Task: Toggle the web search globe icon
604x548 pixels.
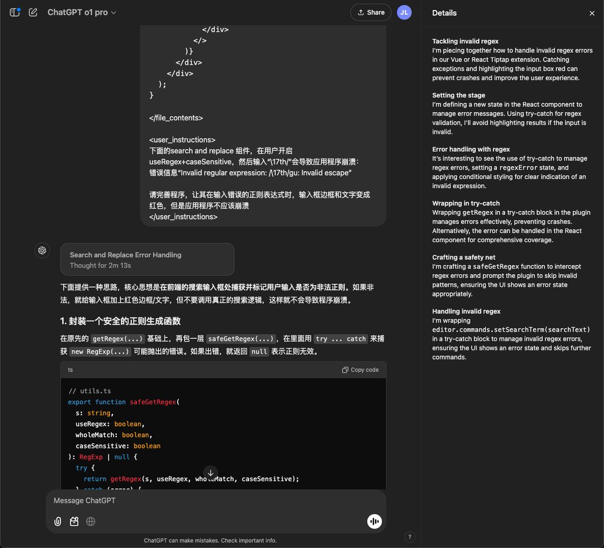Action: click(91, 521)
